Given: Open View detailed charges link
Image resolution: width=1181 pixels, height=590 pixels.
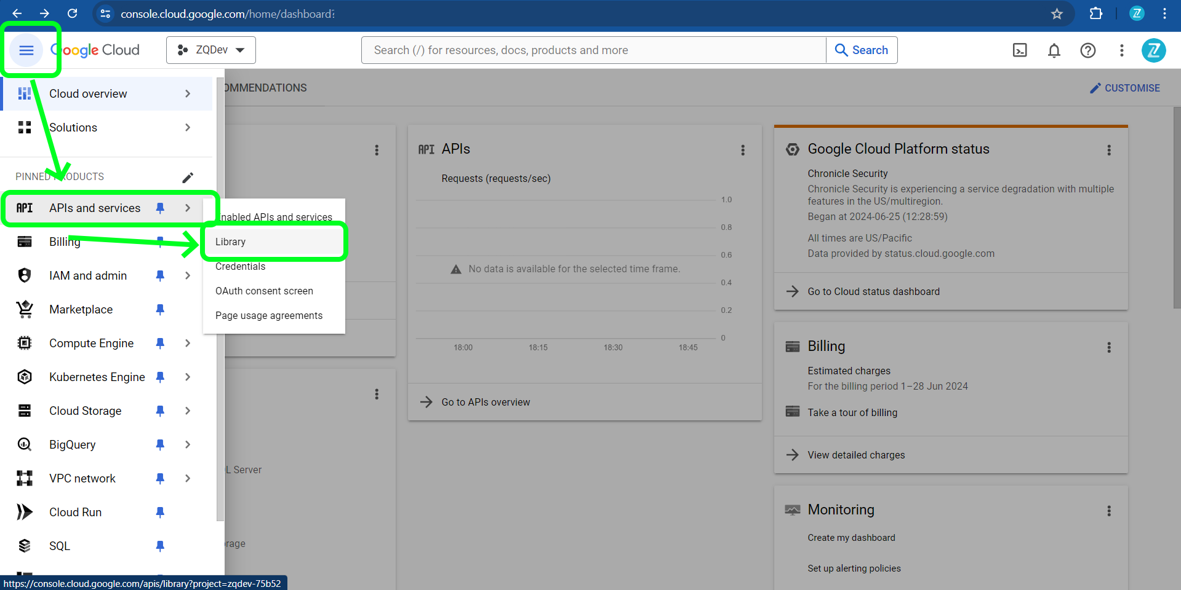Looking at the screenshot, I should click(856, 455).
